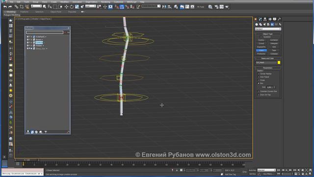The height and width of the screenshot is (177, 314).
Task: Click the Mirror tool icon
Action: 164,6
